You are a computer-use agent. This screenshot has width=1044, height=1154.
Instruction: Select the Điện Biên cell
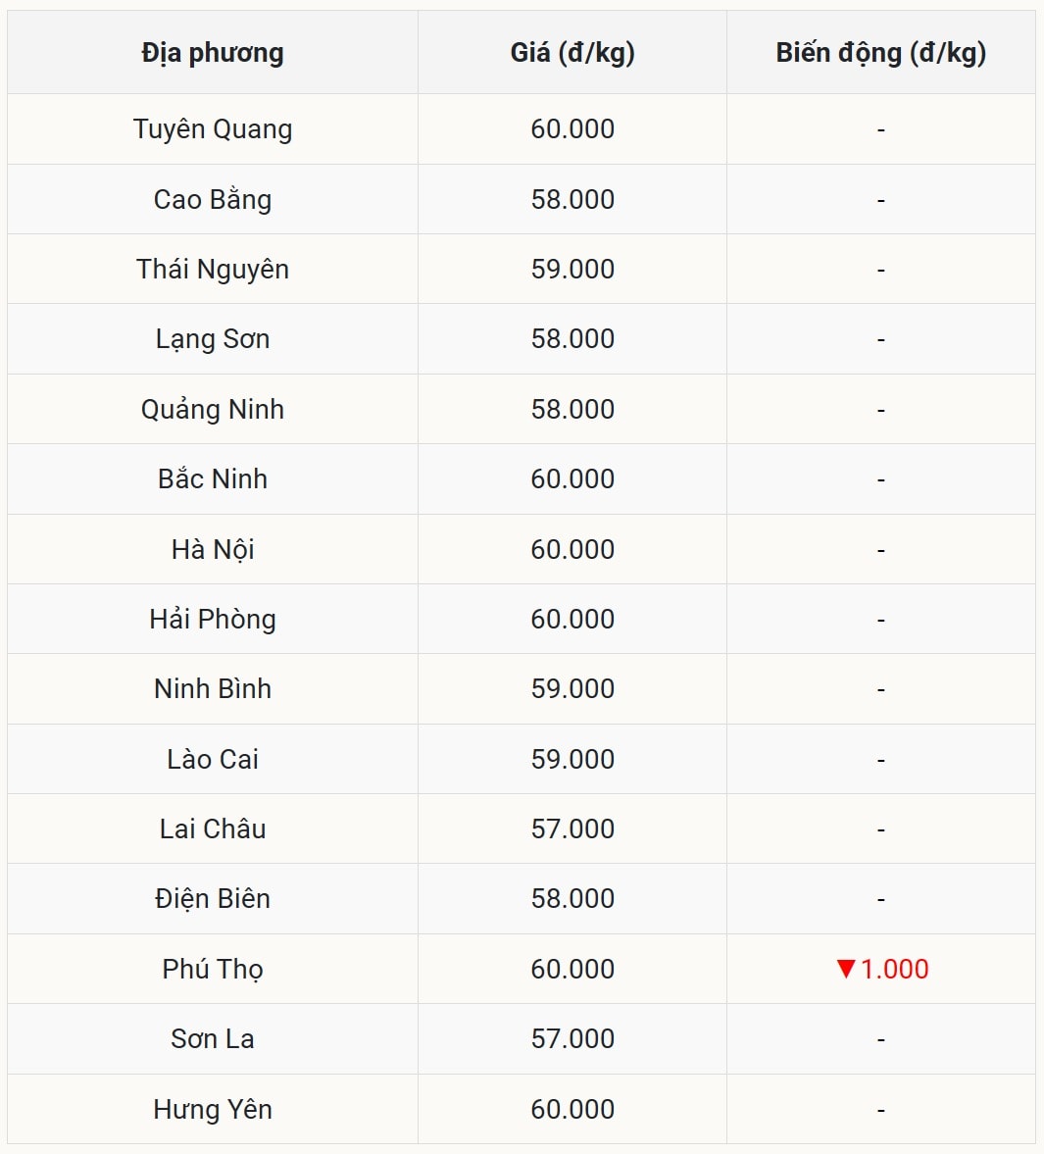[x=213, y=899]
